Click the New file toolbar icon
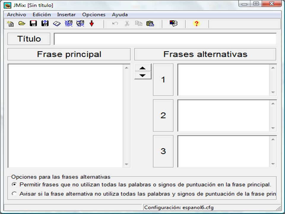This screenshot has width=285, height=214. (x=10, y=23)
